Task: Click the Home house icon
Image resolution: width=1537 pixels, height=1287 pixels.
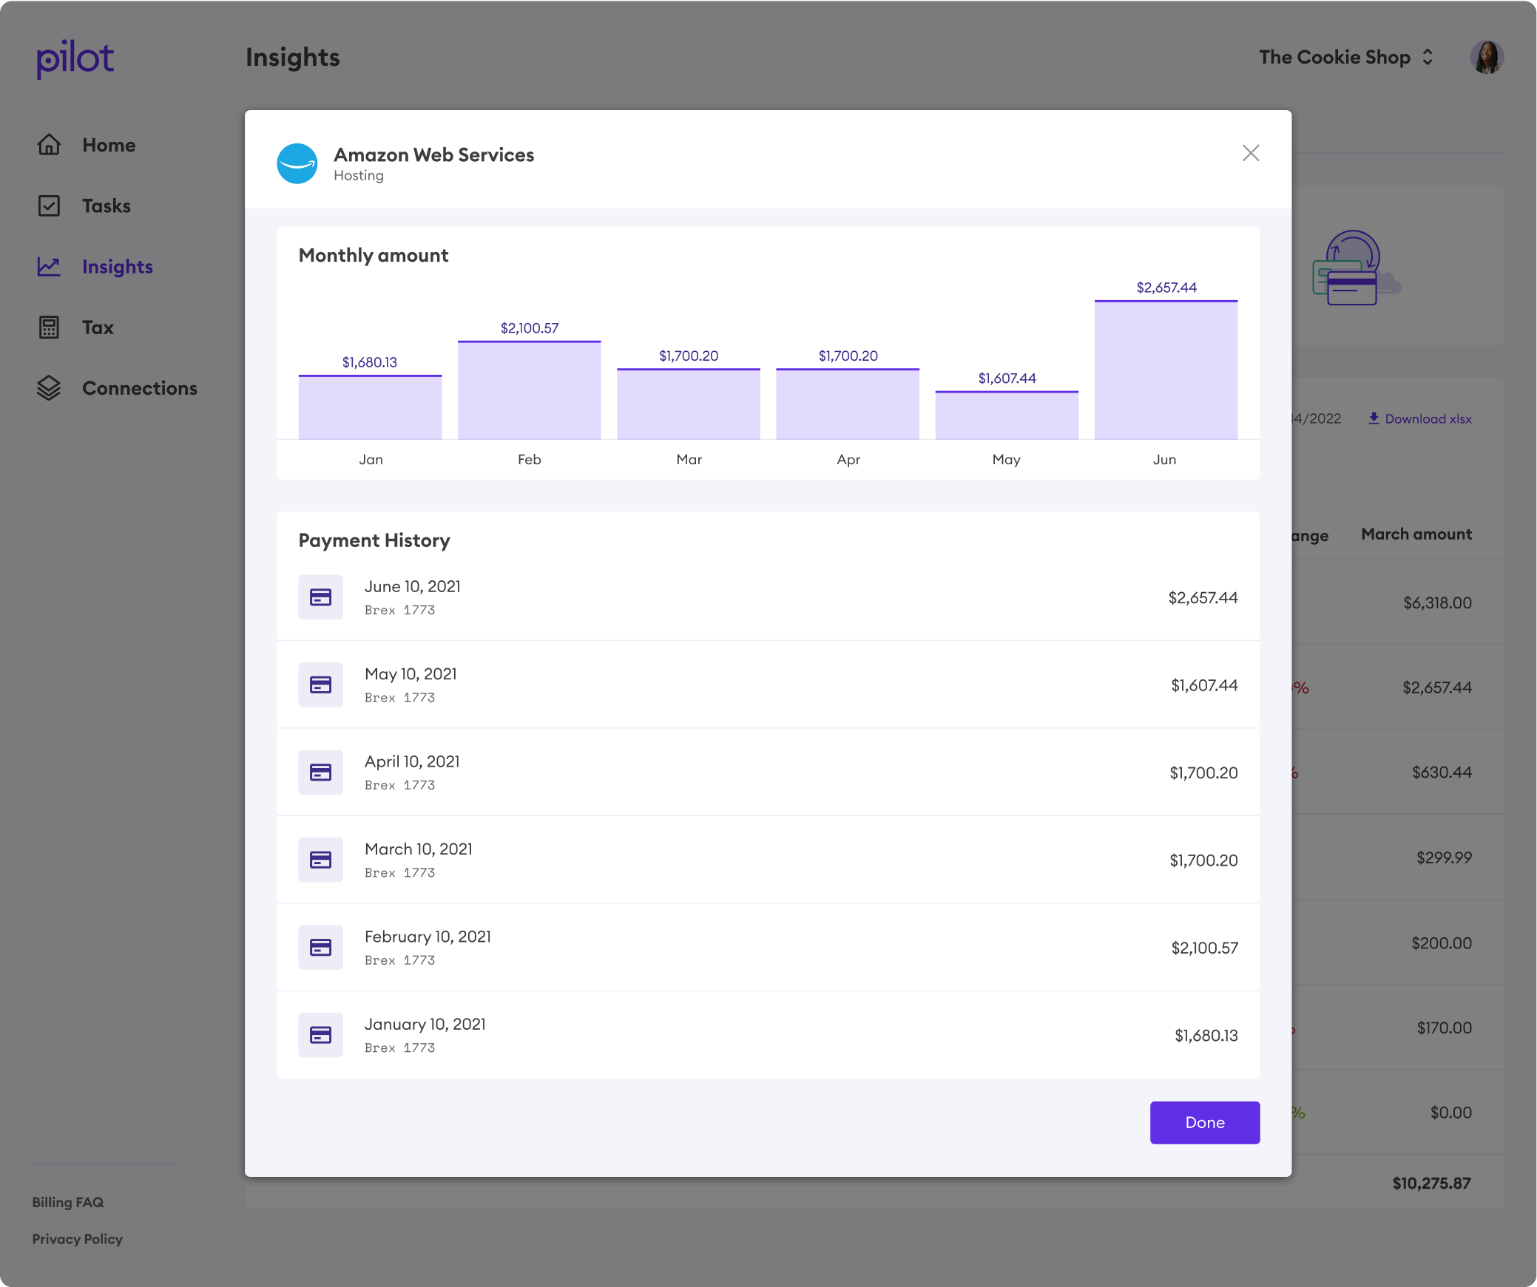Action: [49, 145]
